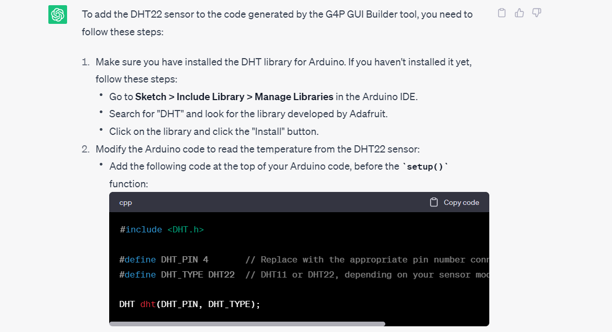The width and height of the screenshot is (612, 332).
Task: Copy the response with clipboard icon
Action: [502, 13]
